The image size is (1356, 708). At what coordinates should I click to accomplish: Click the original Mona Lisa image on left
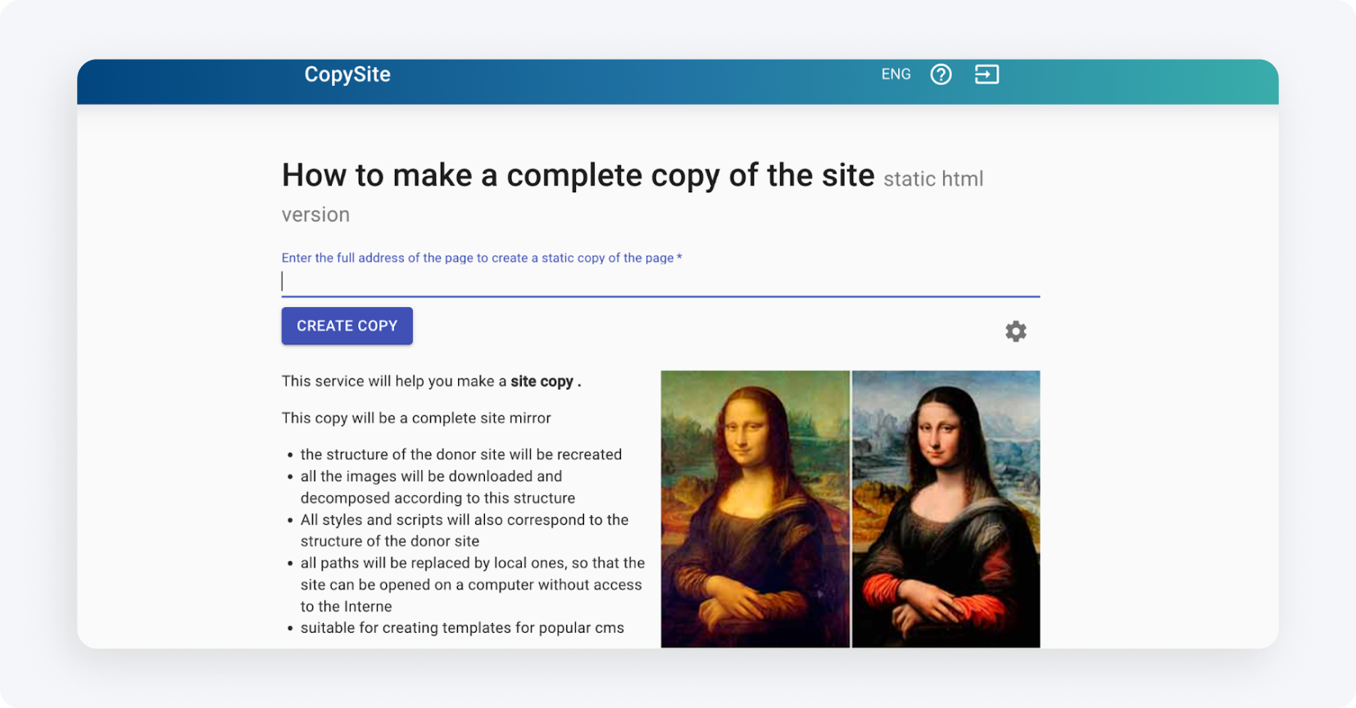click(755, 508)
